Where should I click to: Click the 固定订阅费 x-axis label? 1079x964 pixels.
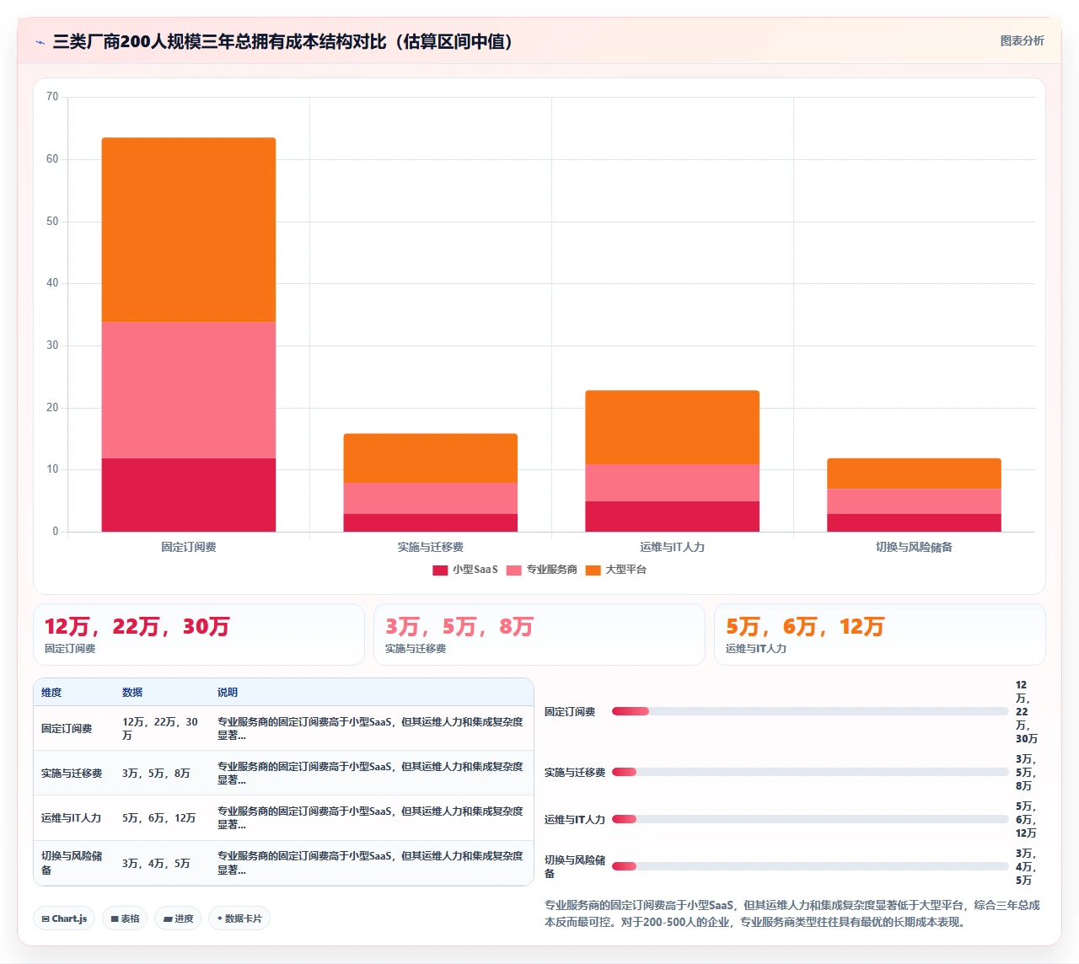tap(189, 547)
